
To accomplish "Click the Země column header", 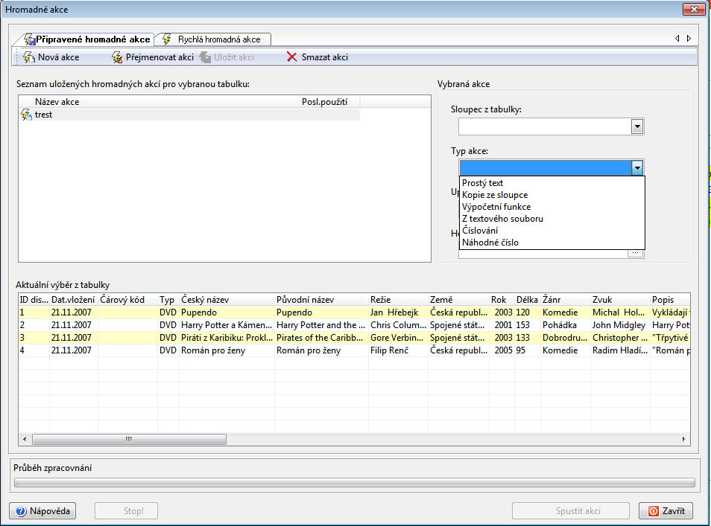I will coord(458,300).
